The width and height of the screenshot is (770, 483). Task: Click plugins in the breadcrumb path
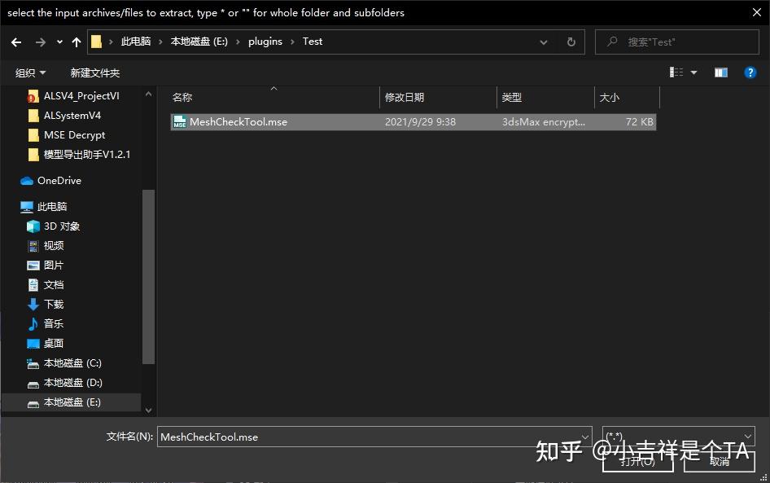(x=265, y=41)
